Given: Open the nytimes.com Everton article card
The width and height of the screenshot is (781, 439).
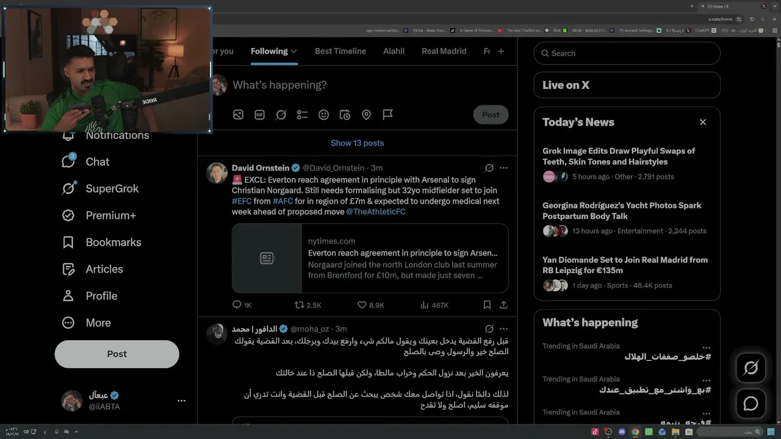Looking at the screenshot, I should (370, 258).
